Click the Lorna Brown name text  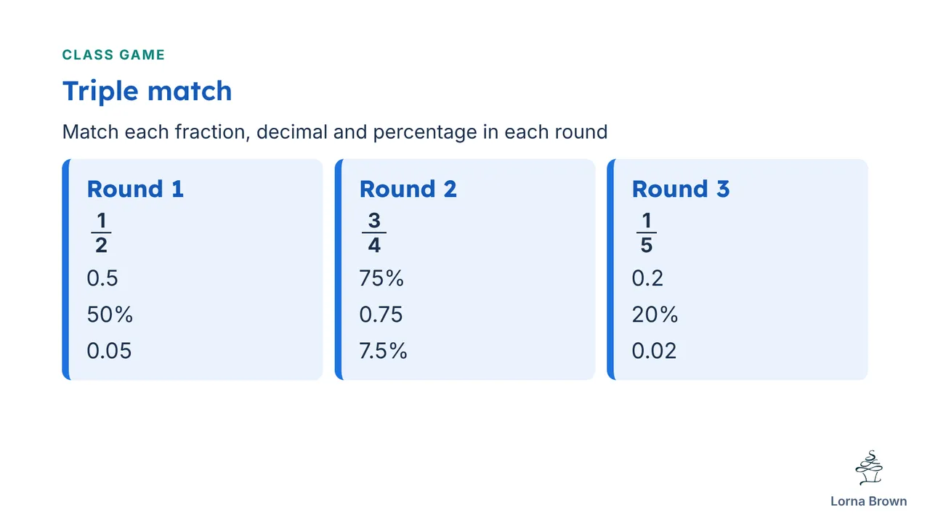click(x=869, y=501)
